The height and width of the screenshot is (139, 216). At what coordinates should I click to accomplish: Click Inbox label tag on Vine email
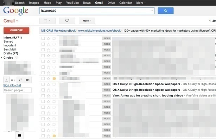click(x=107, y=96)
